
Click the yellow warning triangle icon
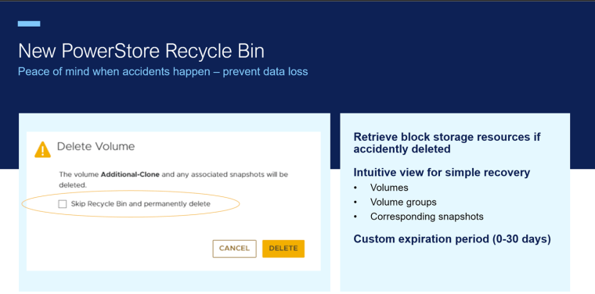pos(42,149)
